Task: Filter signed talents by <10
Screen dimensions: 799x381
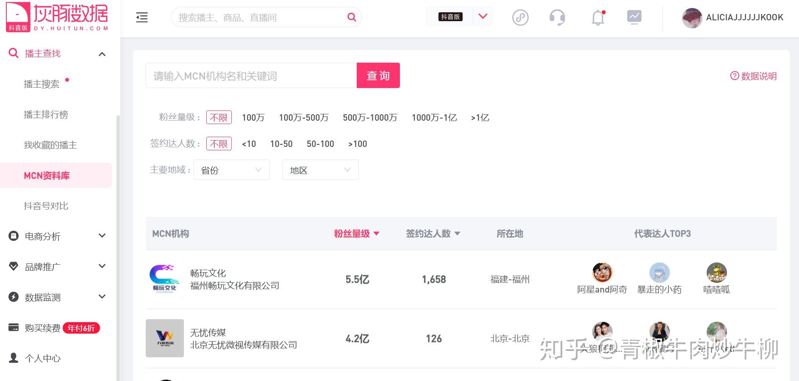Action: tap(249, 144)
